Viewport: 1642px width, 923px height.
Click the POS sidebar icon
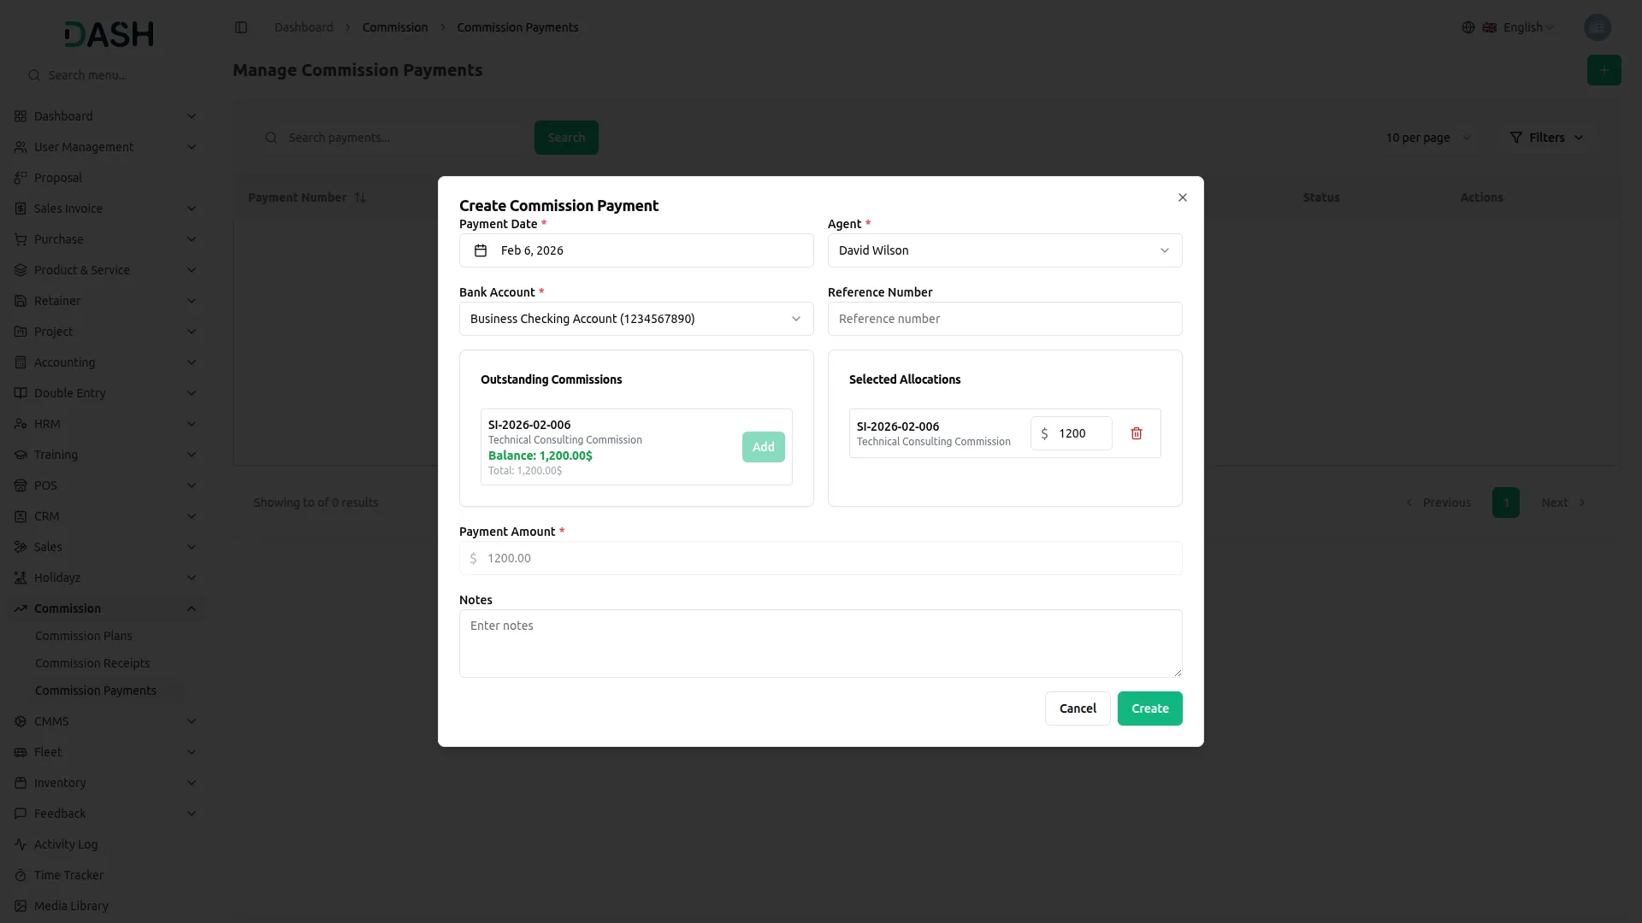tap(21, 485)
